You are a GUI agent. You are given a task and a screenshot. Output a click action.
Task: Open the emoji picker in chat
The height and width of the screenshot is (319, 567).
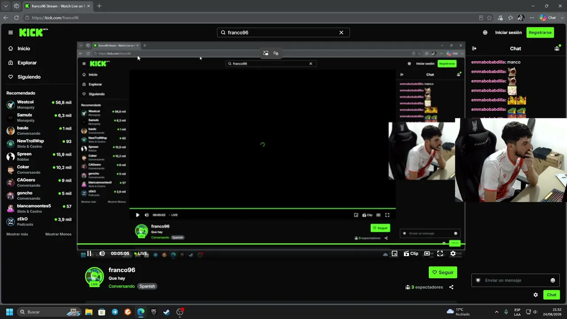click(553, 280)
